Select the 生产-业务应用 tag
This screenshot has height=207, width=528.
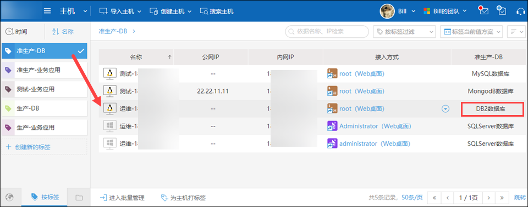[44, 128]
